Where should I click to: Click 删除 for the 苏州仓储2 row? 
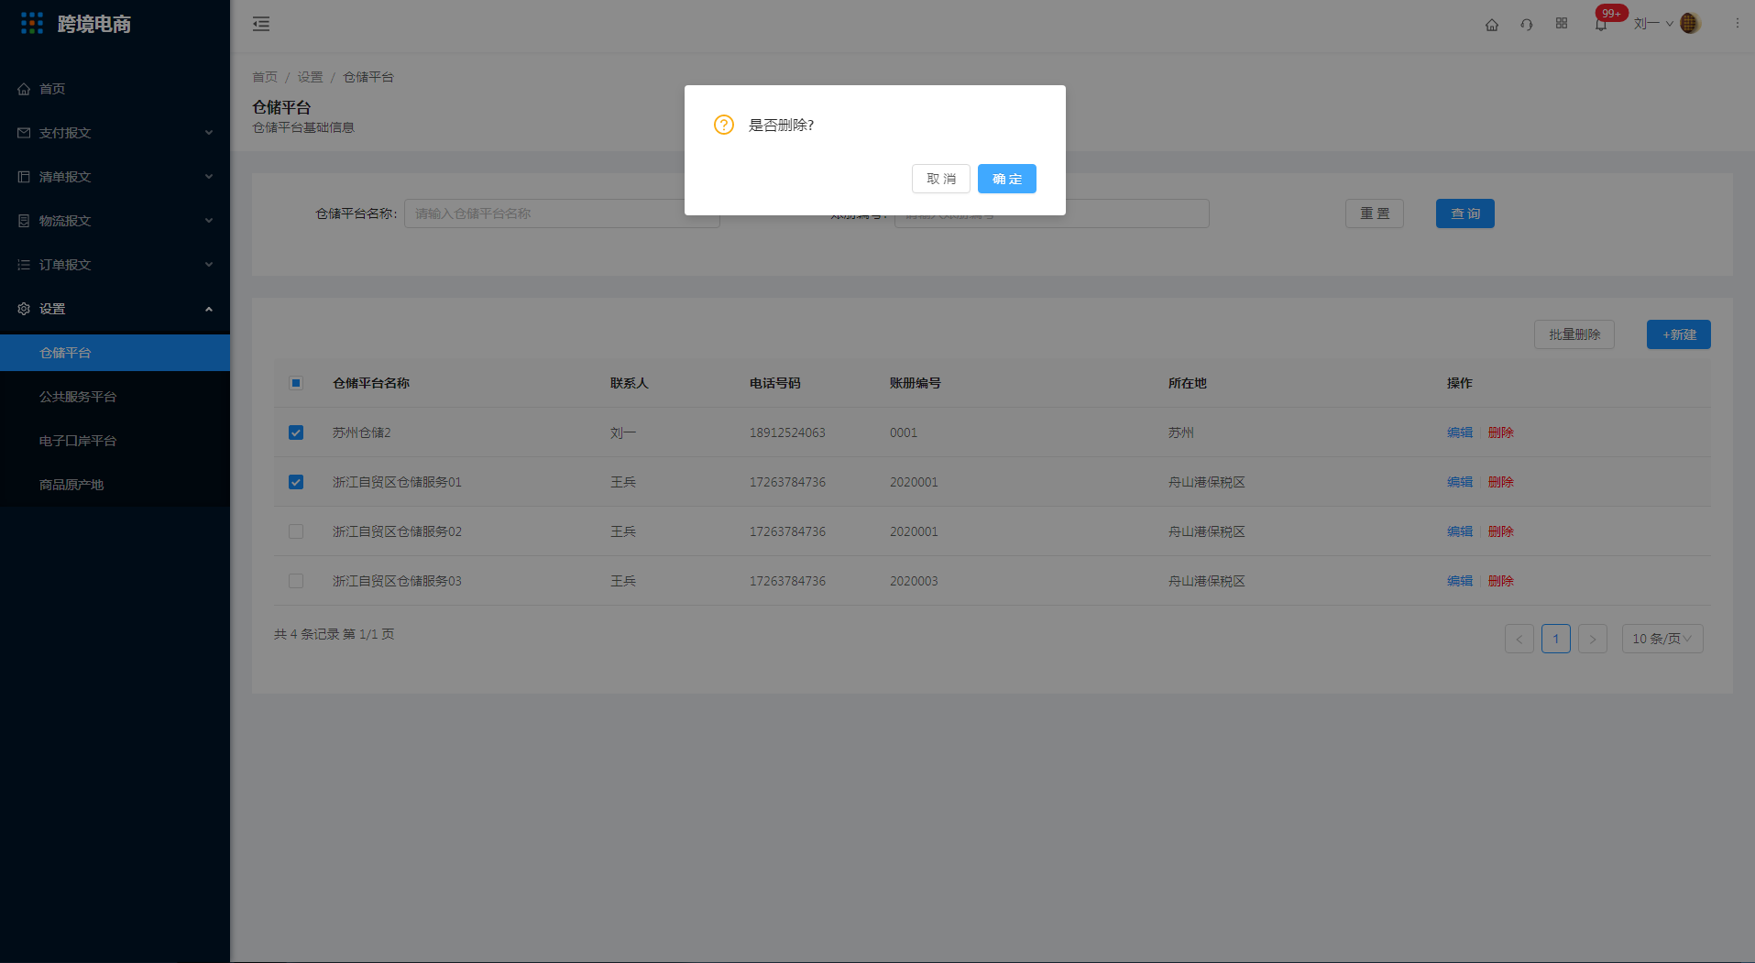1501,432
